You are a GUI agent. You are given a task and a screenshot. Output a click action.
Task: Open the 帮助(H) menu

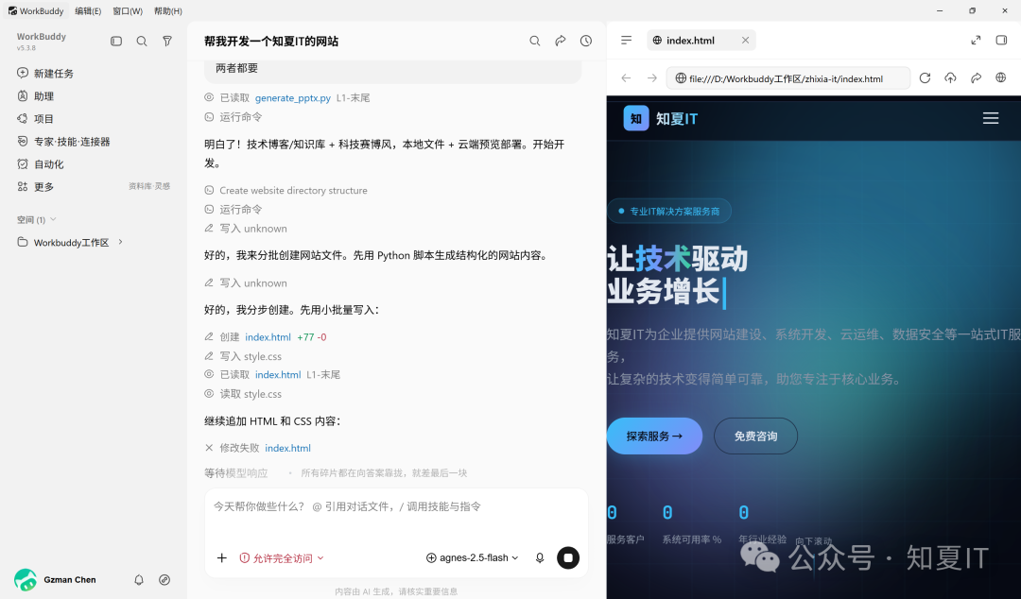pyautogui.click(x=168, y=11)
